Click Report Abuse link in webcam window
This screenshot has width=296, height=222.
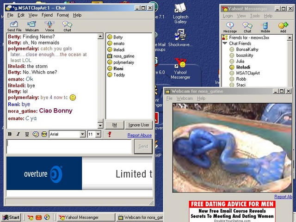point(284,197)
